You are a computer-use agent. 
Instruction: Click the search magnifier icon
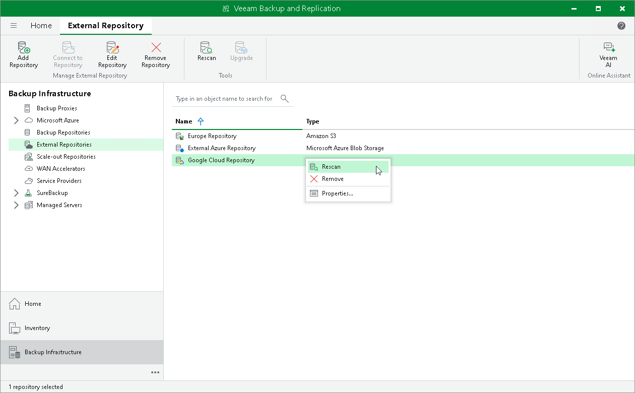[x=284, y=98]
